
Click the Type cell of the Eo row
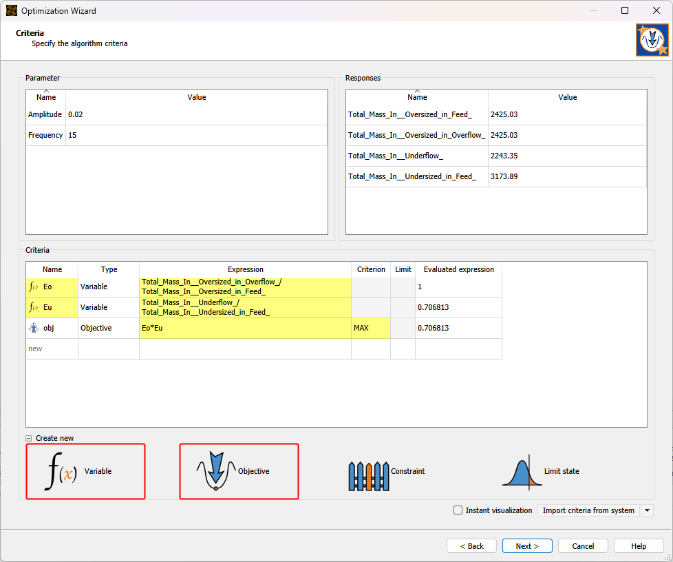point(109,287)
